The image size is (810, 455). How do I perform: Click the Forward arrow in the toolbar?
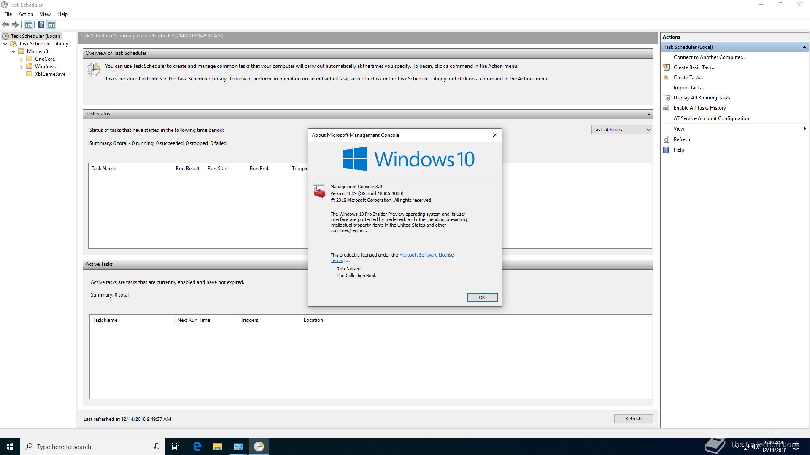point(15,25)
